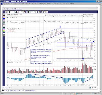The width and height of the screenshot is (102, 95).
Task: Pick the orange color in palette
Action: coord(4,17)
